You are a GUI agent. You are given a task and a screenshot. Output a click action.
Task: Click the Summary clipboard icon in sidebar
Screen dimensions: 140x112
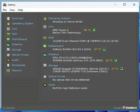tap(8, 18)
